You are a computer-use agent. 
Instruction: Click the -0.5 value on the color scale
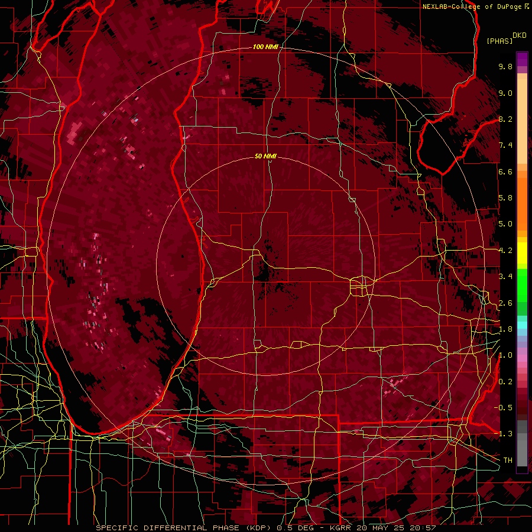503,408
